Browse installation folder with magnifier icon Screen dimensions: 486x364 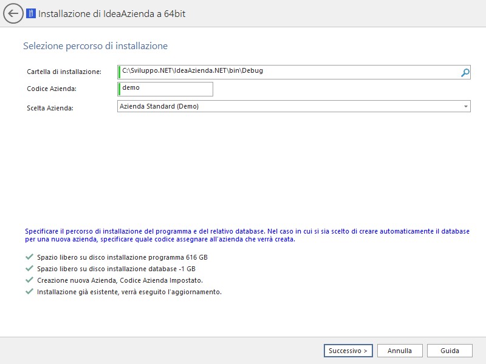tap(465, 72)
